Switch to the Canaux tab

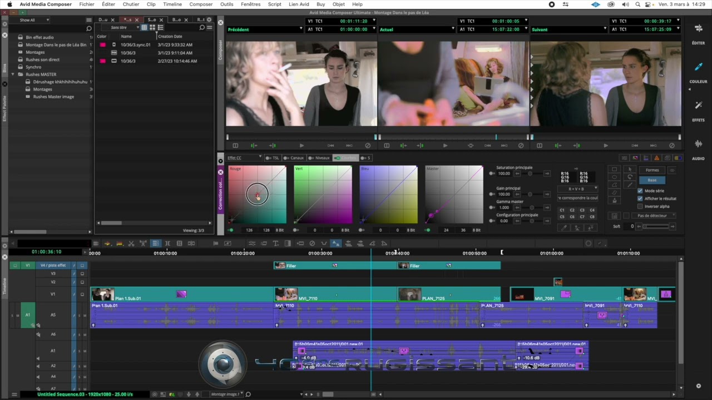[x=294, y=158]
